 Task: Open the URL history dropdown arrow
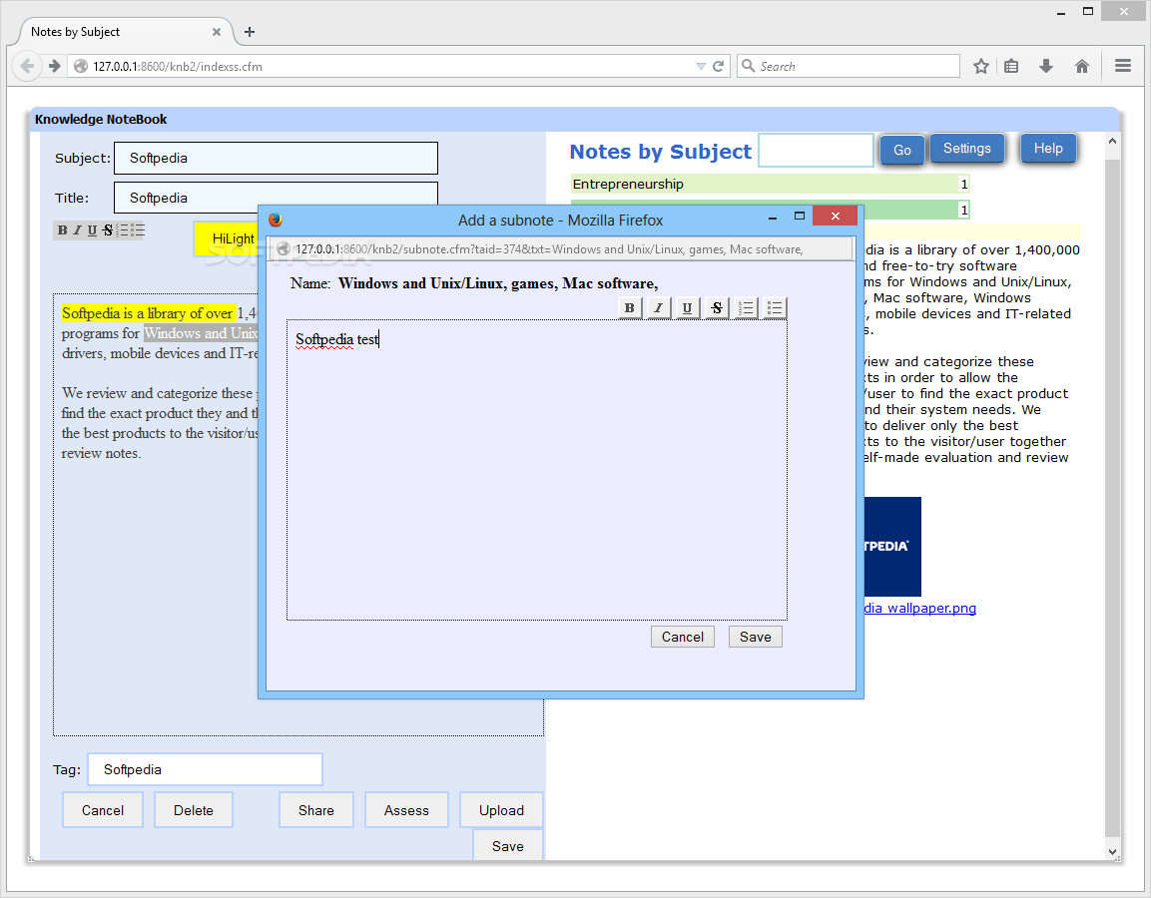701,66
